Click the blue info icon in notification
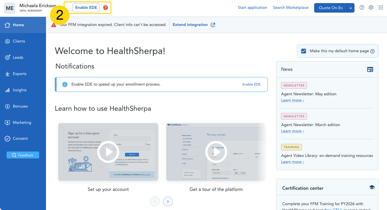 [65, 84]
